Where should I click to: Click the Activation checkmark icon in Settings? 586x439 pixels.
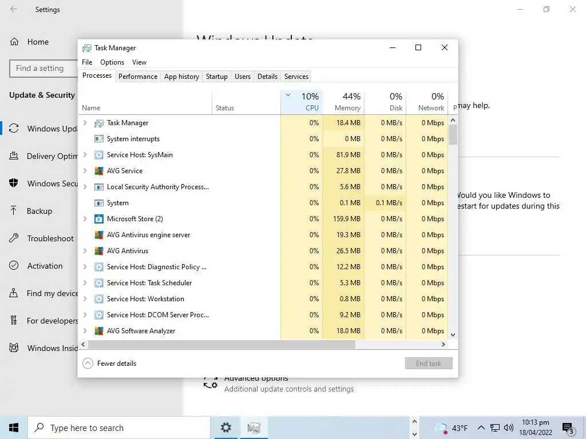(14, 266)
